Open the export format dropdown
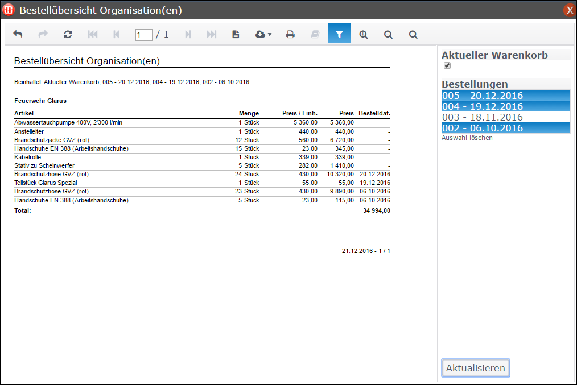 [263, 34]
